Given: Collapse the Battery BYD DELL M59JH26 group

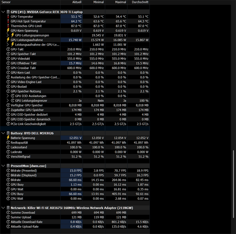Looking at the screenshot, I should 3,133.
